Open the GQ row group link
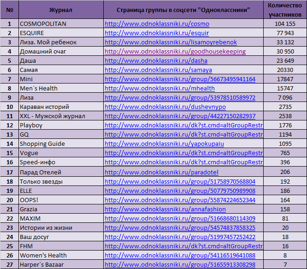The image size is (307, 269). point(183,134)
